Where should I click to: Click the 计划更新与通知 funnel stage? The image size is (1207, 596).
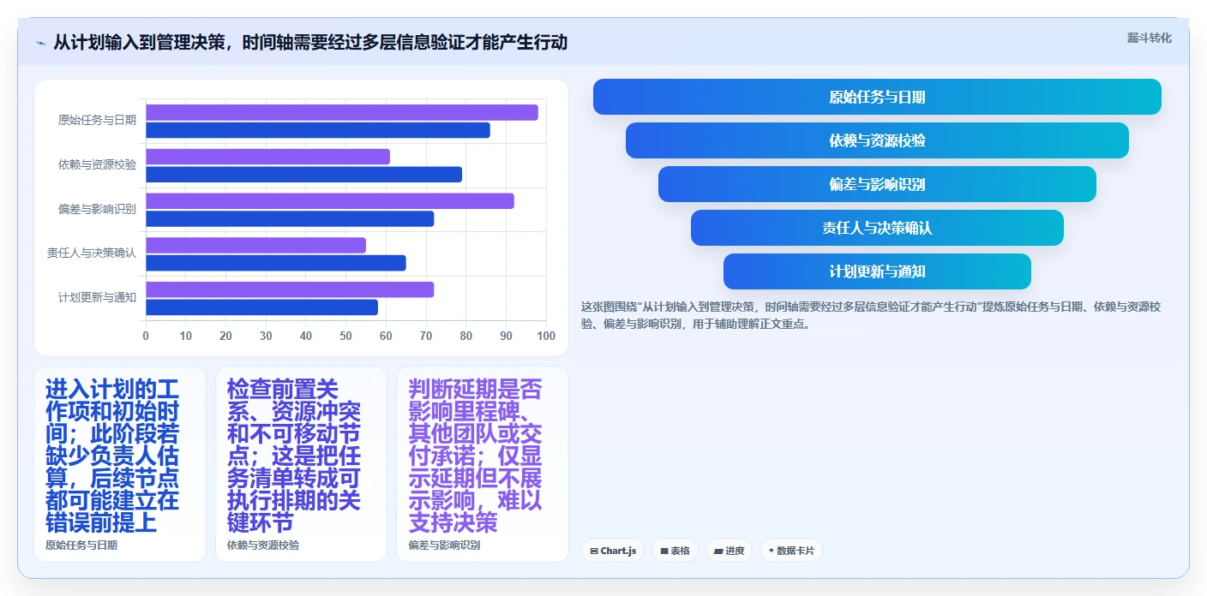pyautogui.click(x=877, y=271)
